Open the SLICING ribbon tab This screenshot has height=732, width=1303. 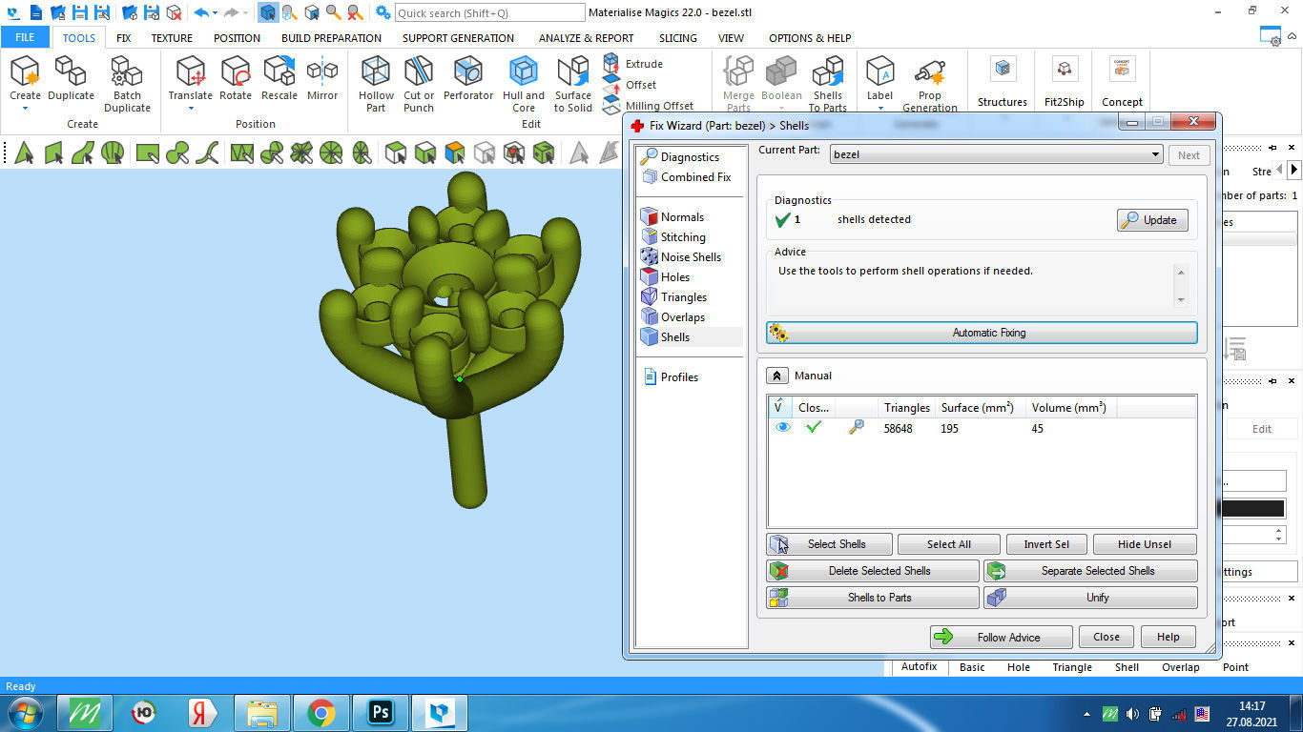tap(678, 38)
